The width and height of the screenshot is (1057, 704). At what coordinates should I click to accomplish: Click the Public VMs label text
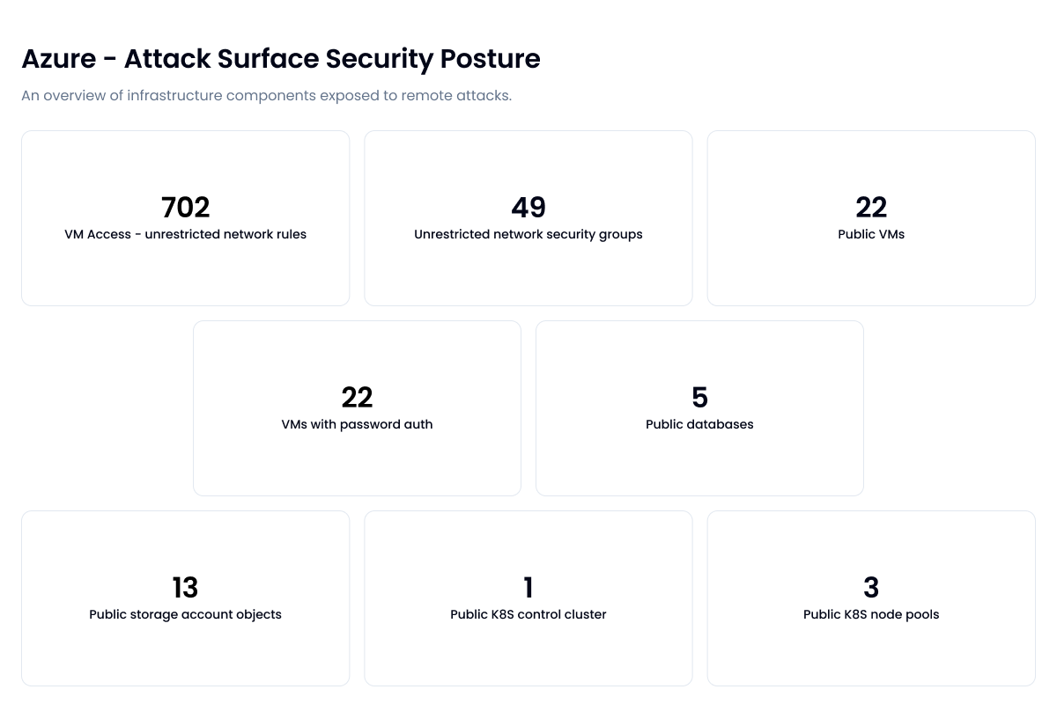click(x=871, y=234)
